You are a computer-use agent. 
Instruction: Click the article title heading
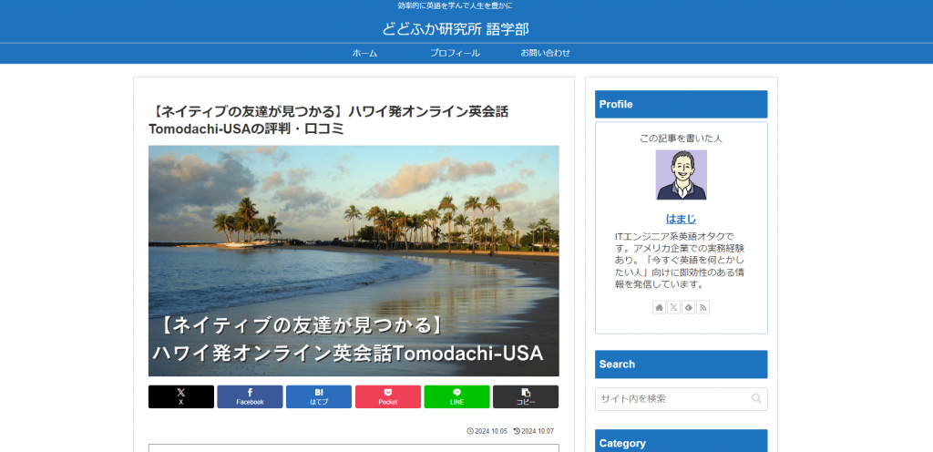pyautogui.click(x=328, y=120)
